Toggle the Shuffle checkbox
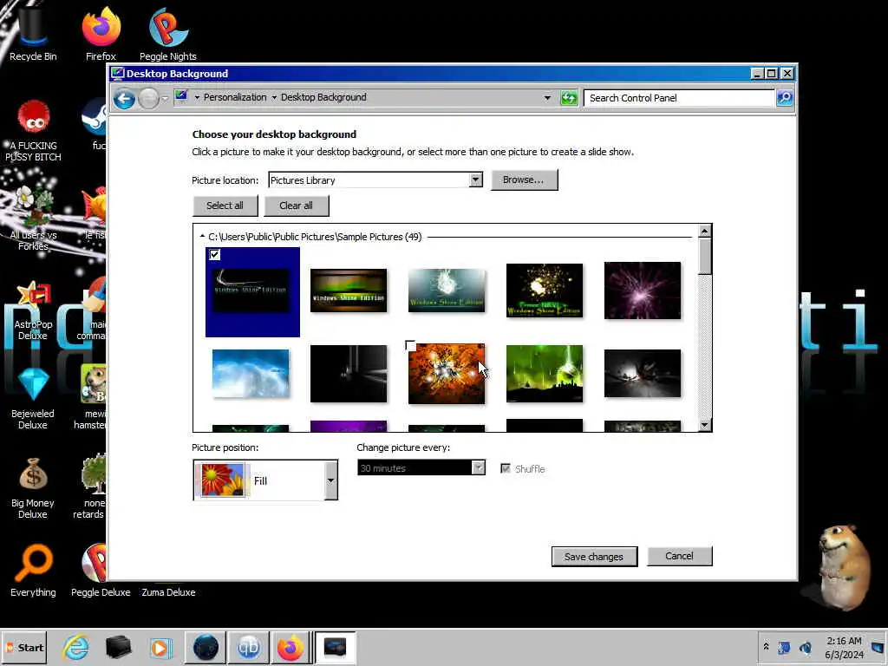 coord(506,468)
